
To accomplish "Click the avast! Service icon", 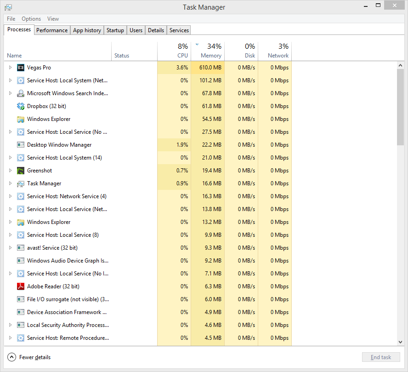I will tap(21, 248).
